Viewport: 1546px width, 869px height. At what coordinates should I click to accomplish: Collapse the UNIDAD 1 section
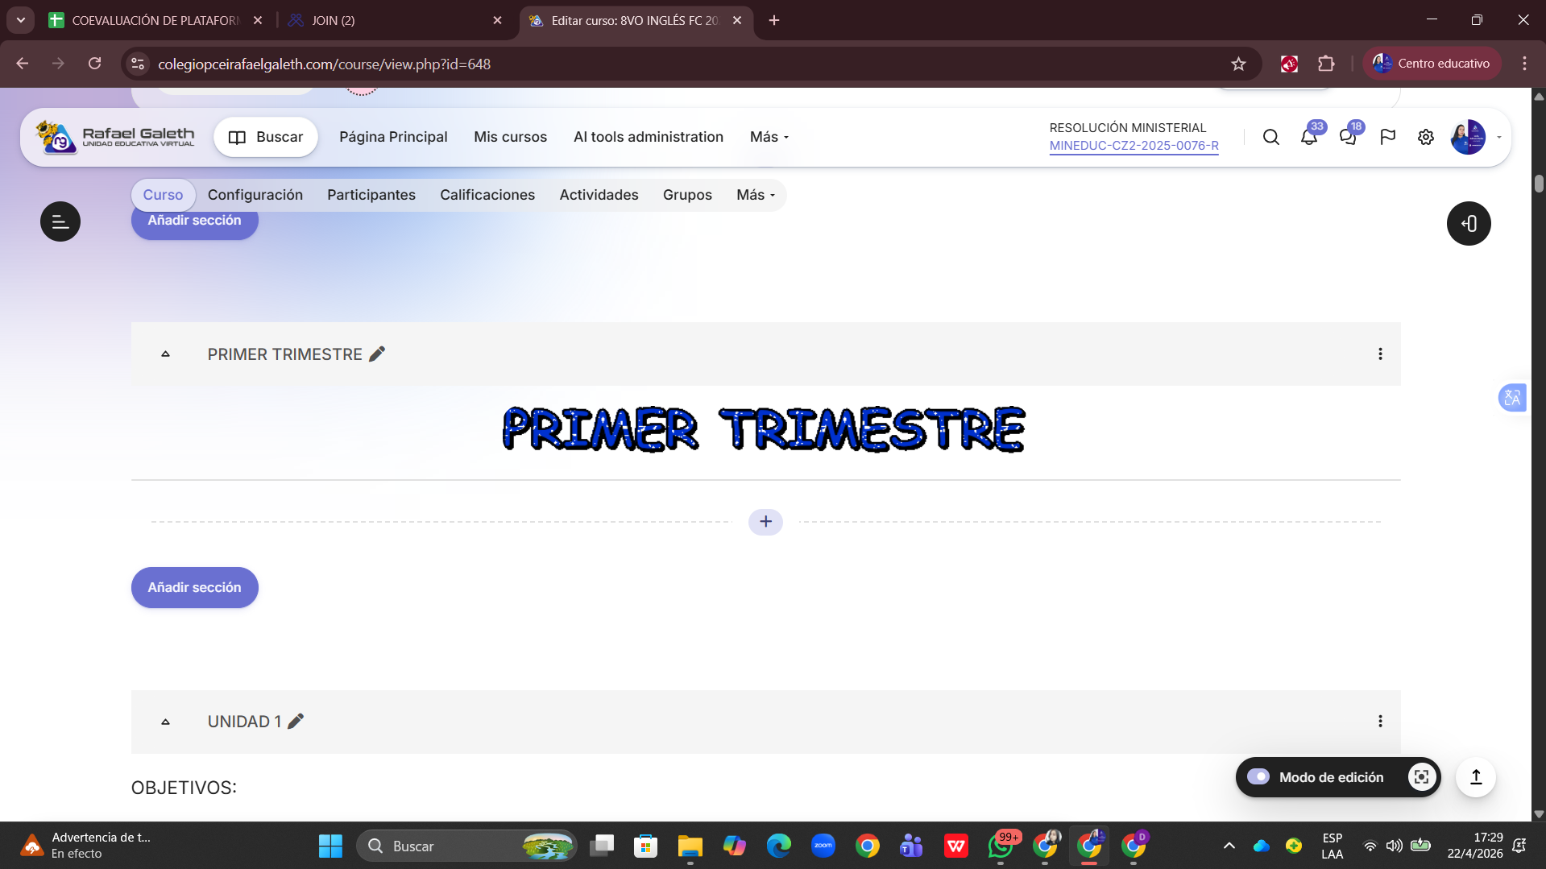coord(166,722)
